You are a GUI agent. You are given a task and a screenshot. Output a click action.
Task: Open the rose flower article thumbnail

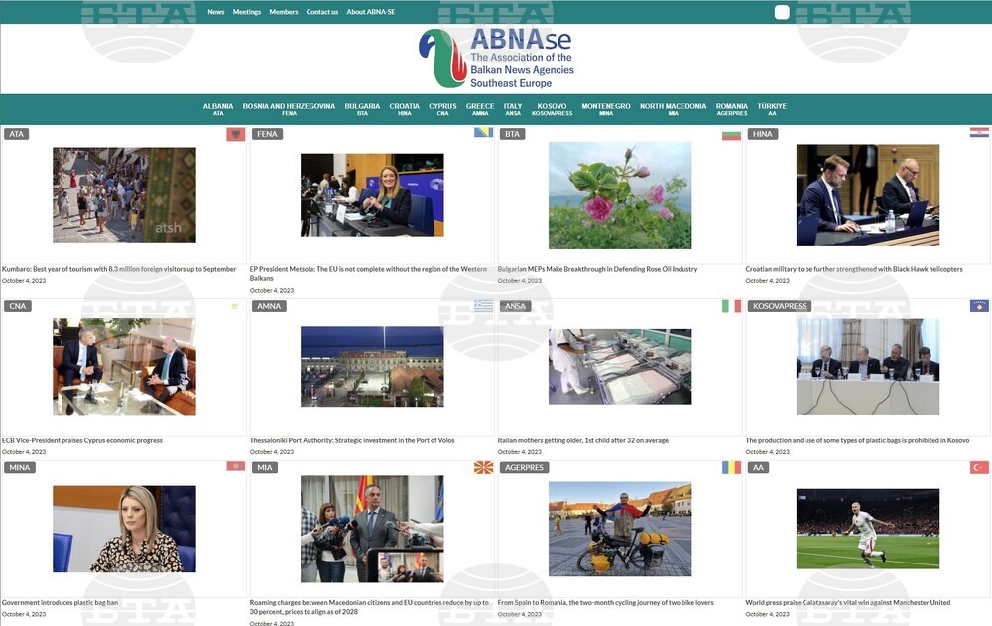[x=620, y=194]
